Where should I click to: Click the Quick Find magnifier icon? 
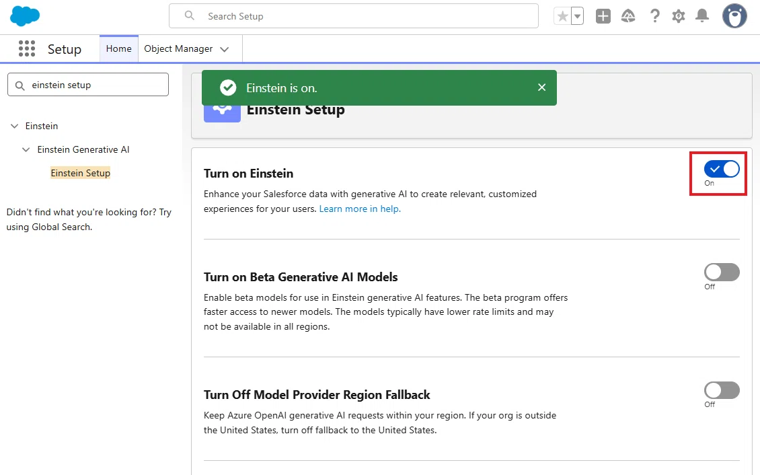tap(20, 85)
